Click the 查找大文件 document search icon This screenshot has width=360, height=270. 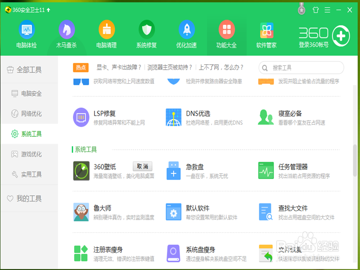coord(265,211)
